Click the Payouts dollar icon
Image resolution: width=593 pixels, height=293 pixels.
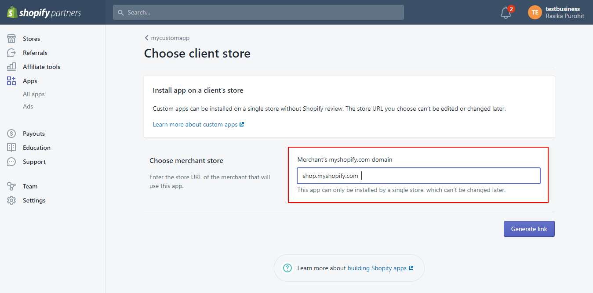point(11,134)
